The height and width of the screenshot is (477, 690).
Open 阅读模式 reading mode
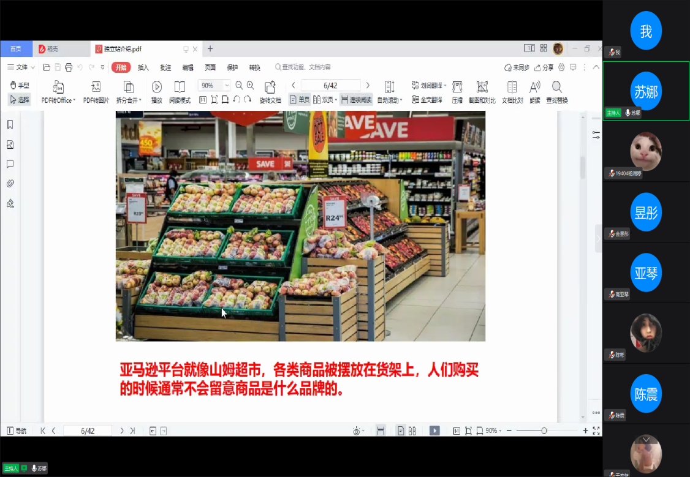[180, 87]
